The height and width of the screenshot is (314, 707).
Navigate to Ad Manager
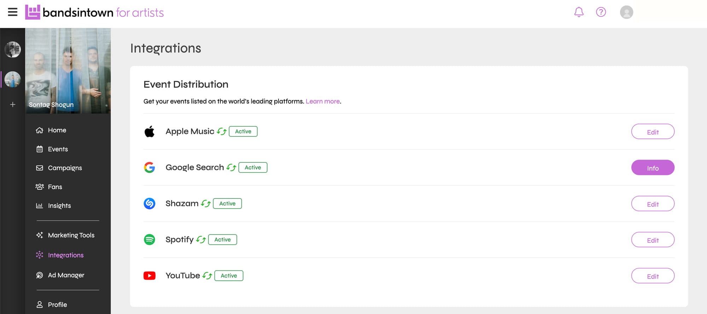click(66, 275)
